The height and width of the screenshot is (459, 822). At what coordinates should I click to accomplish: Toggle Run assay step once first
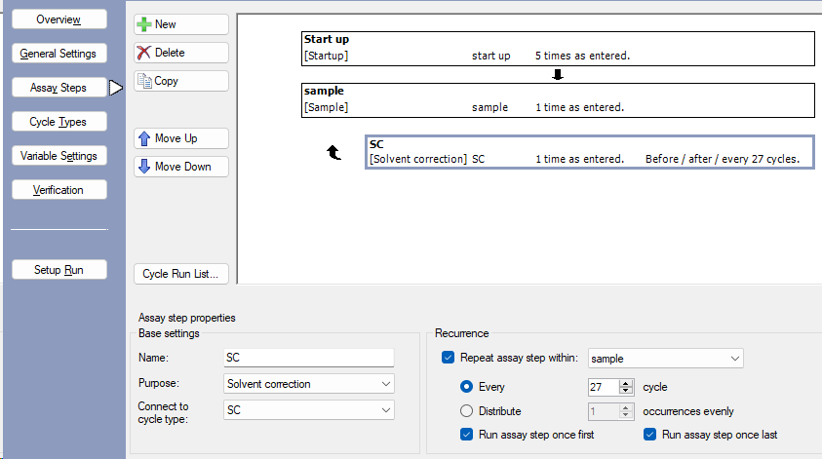pos(466,435)
